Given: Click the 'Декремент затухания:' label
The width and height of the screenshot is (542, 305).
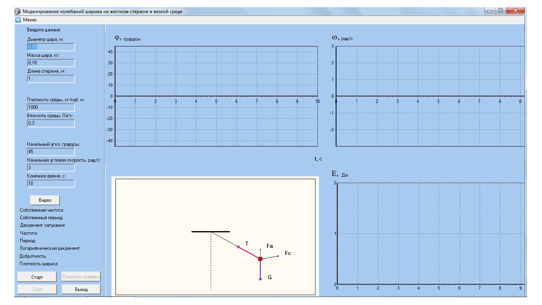Looking at the screenshot, I should pyautogui.click(x=42, y=226).
